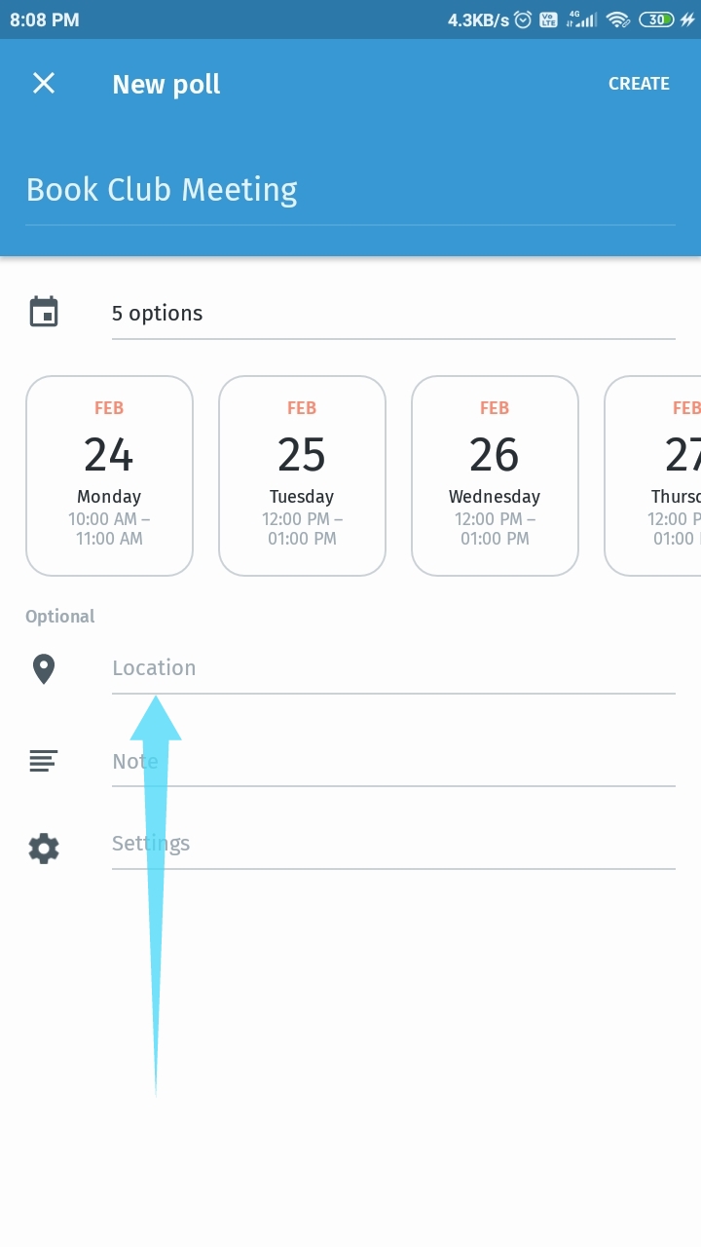Select the Feb 24 Monday option card
The image size is (701, 1247).
(x=109, y=475)
